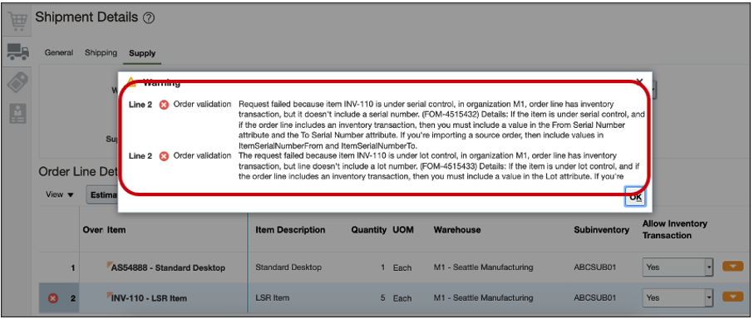Close the Warning dialog with X
Screen dimensions: 754x319
point(639,81)
